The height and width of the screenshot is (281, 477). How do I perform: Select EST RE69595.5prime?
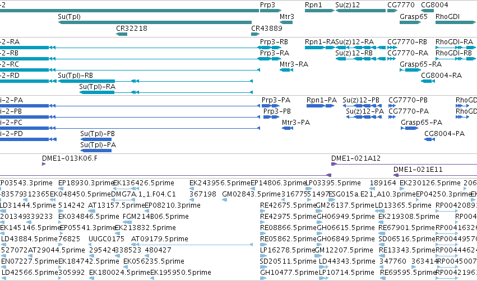[408, 273]
